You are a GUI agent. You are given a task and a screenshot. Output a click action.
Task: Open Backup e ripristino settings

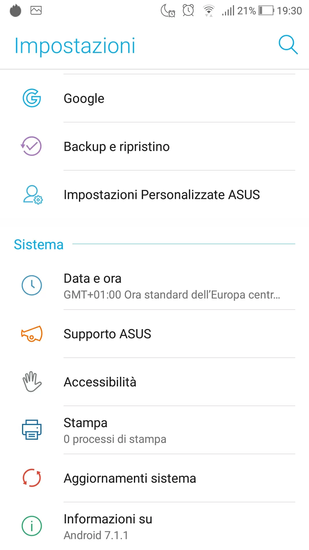117,147
